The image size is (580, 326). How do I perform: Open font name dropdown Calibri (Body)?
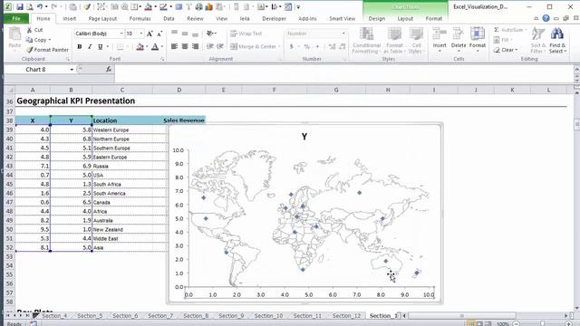(x=121, y=34)
